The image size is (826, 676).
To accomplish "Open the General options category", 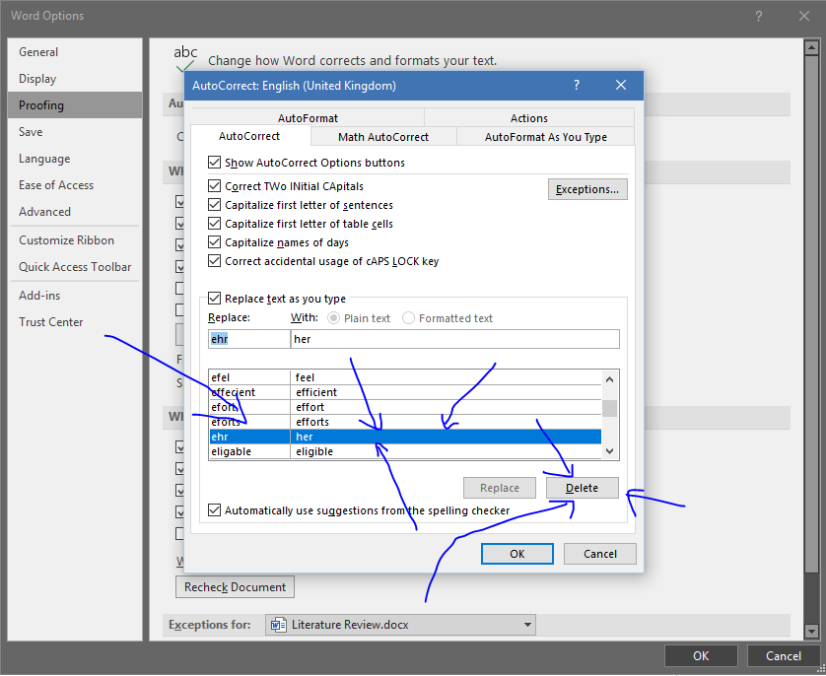I will [75, 52].
